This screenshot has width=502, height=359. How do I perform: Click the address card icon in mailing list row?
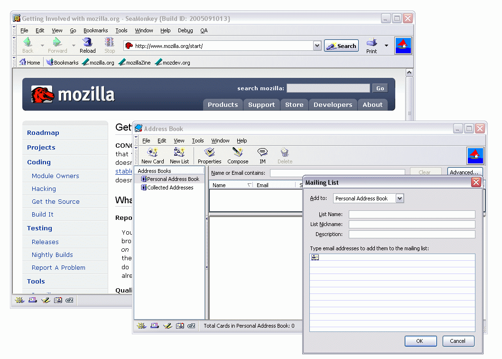[x=315, y=257]
